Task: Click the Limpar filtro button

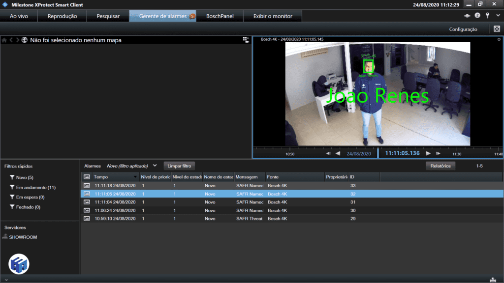Action: (179, 166)
